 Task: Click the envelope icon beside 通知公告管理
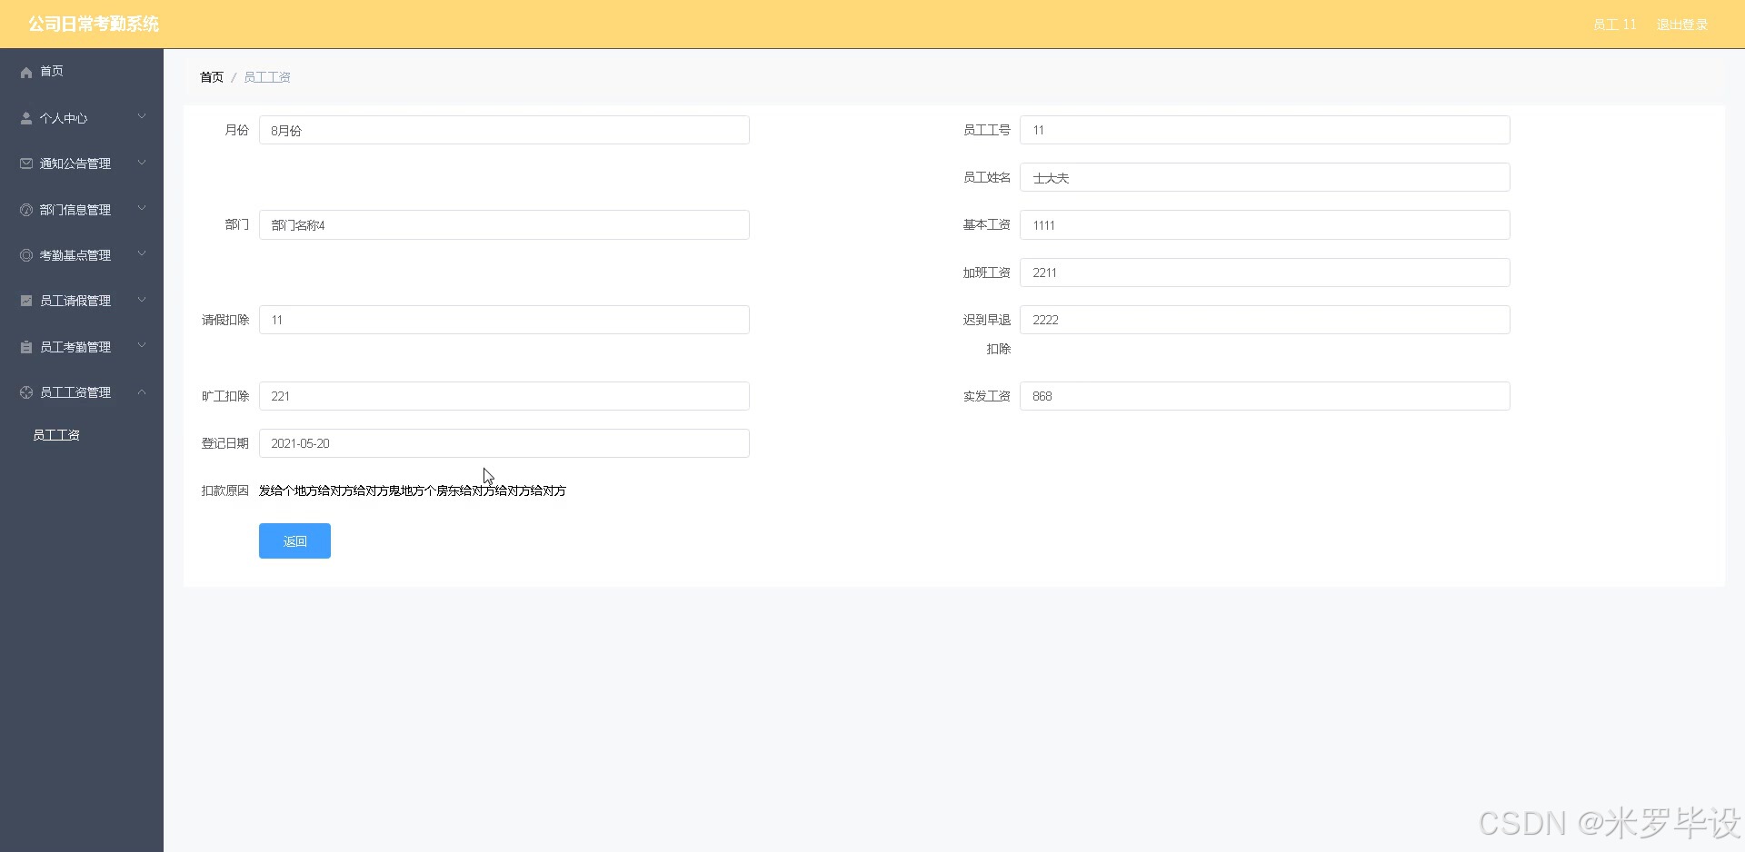click(x=26, y=163)
